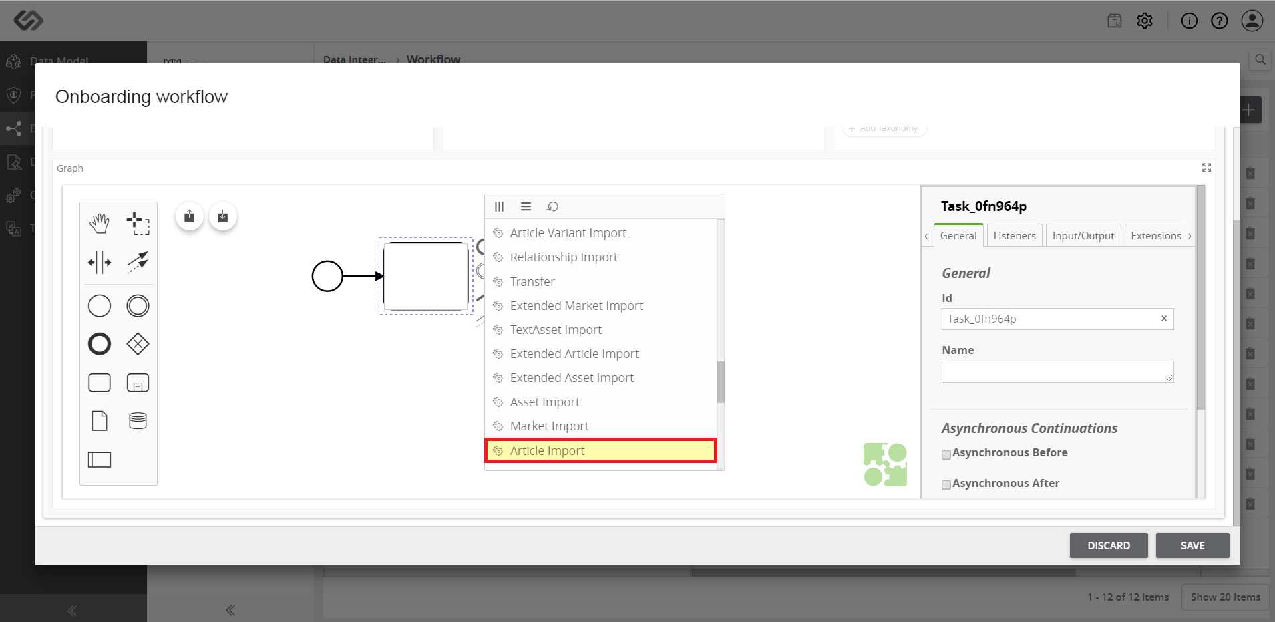Click the search icon in background toolbar
The image size is (1275, 622).
(x=1260, y=59)
